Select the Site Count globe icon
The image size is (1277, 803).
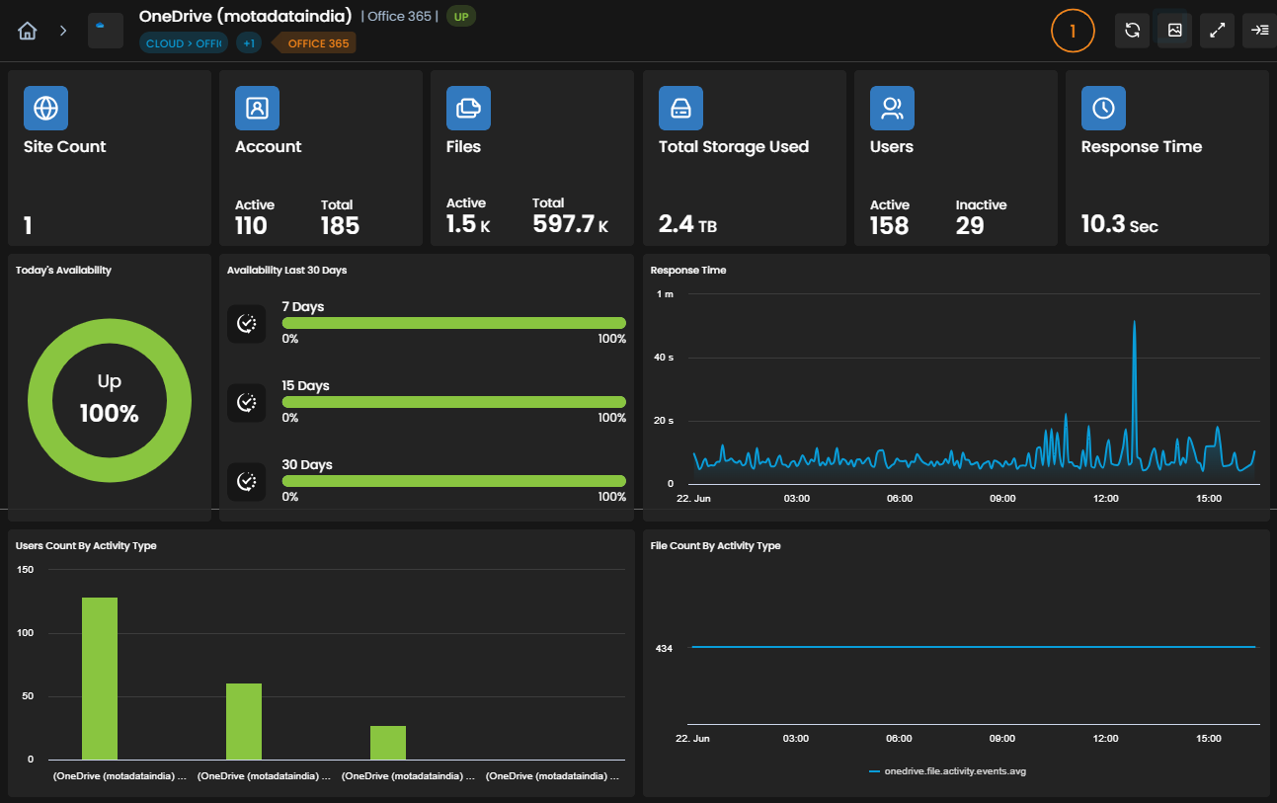(45, 109)
